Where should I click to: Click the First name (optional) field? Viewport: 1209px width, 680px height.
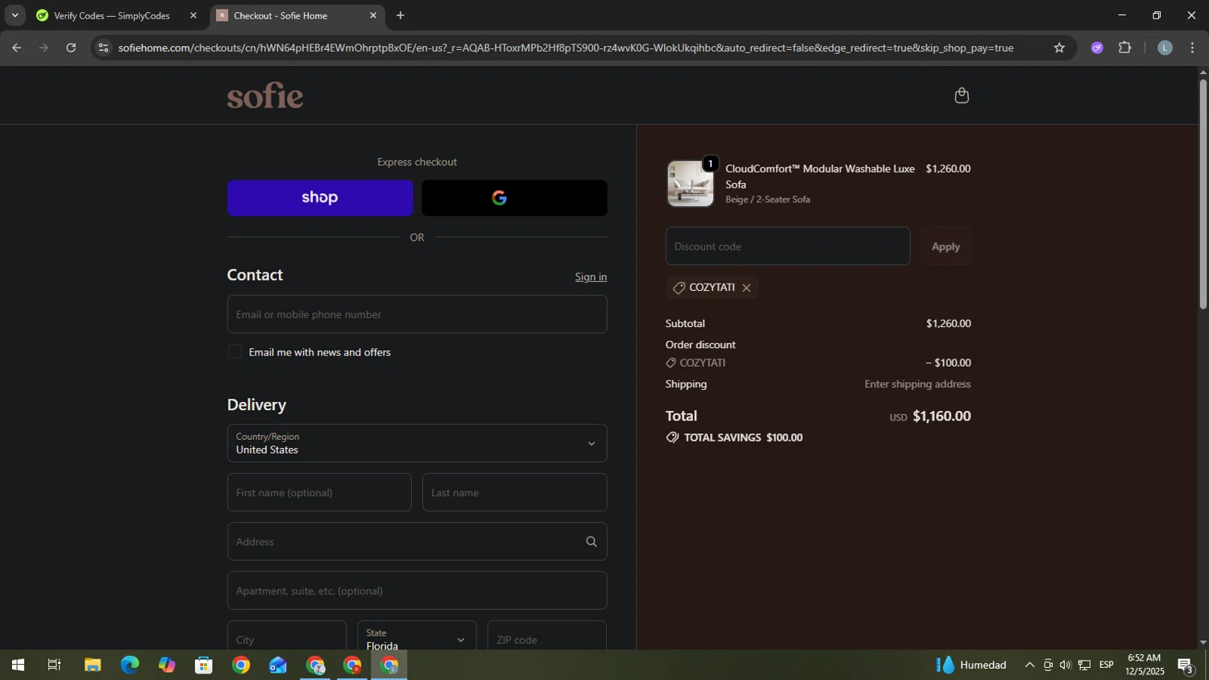[319, 492]
